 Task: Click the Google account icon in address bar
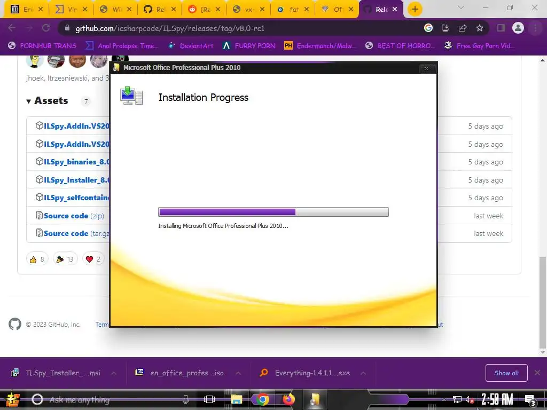click(428, 28)
